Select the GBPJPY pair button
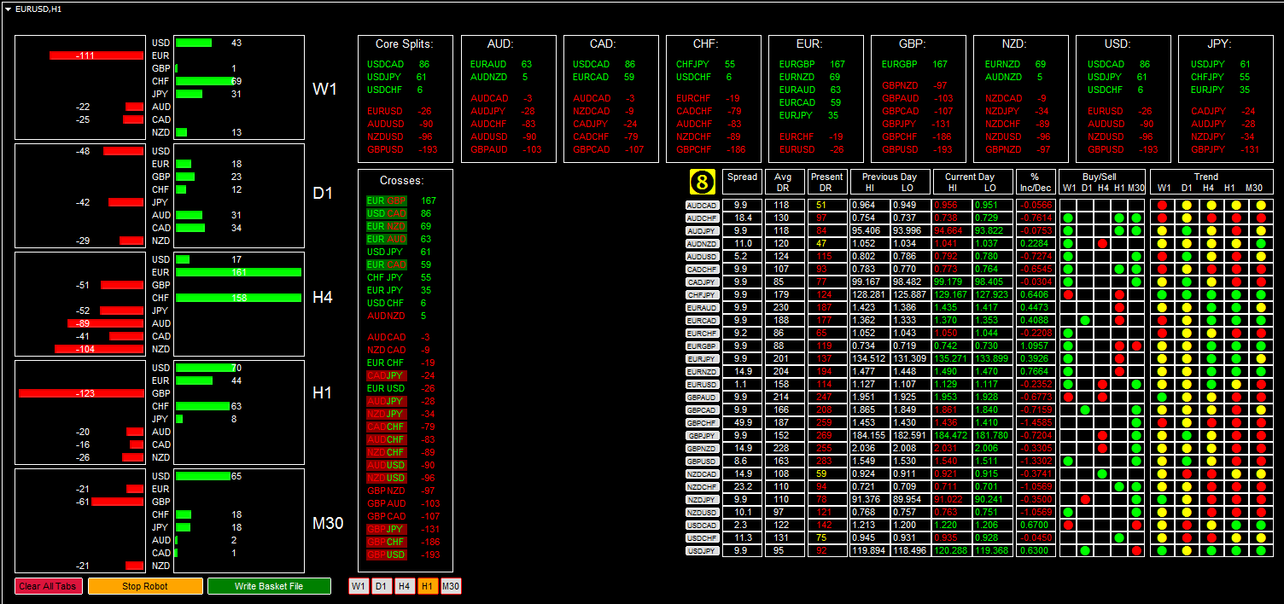 pyautogui.click(x=702, y=436)
